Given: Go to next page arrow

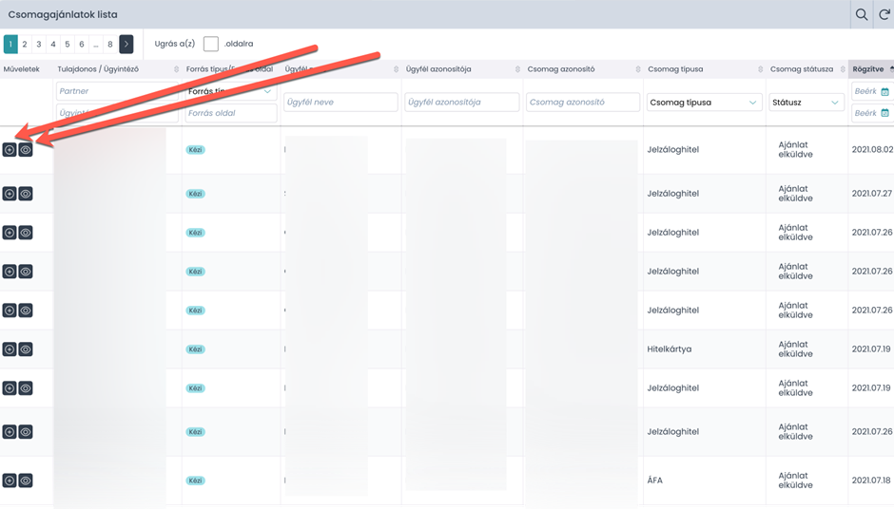Looking at the screenshot, I should click(126, 44).
